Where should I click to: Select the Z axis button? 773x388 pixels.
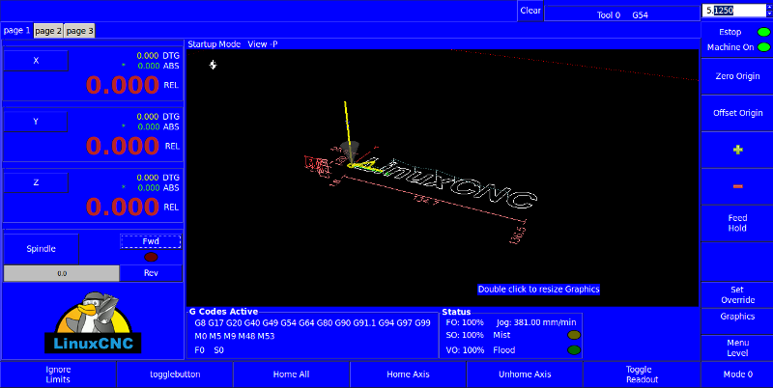[36, 182]
